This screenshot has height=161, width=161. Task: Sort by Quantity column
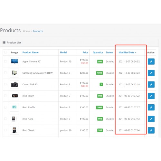point(98,52)
